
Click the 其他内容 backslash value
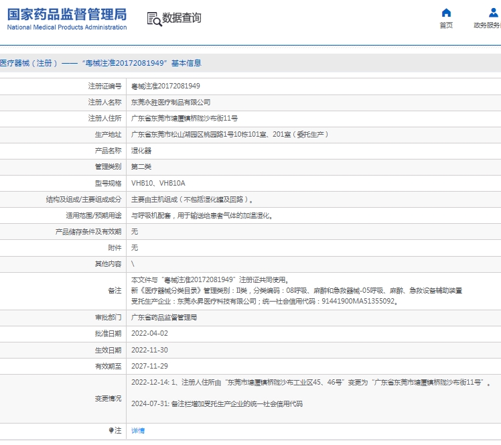click(133, 264)
